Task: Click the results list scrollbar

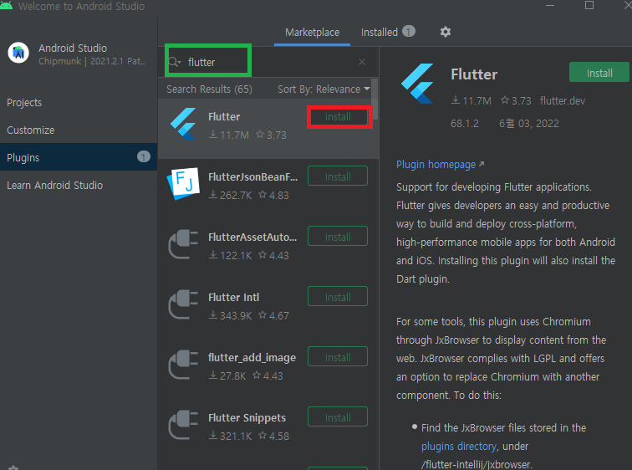Action: 375,100
